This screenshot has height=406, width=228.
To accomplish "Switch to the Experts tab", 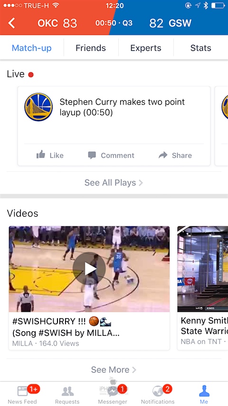I will click(x=146, y=48).
